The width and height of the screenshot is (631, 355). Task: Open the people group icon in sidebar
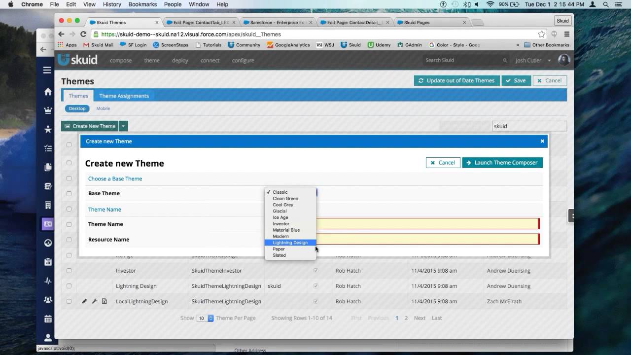(48, 299)
